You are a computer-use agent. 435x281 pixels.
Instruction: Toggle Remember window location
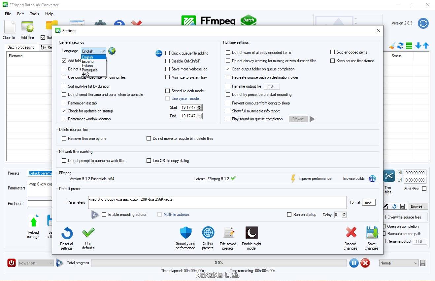coord(64,119)
